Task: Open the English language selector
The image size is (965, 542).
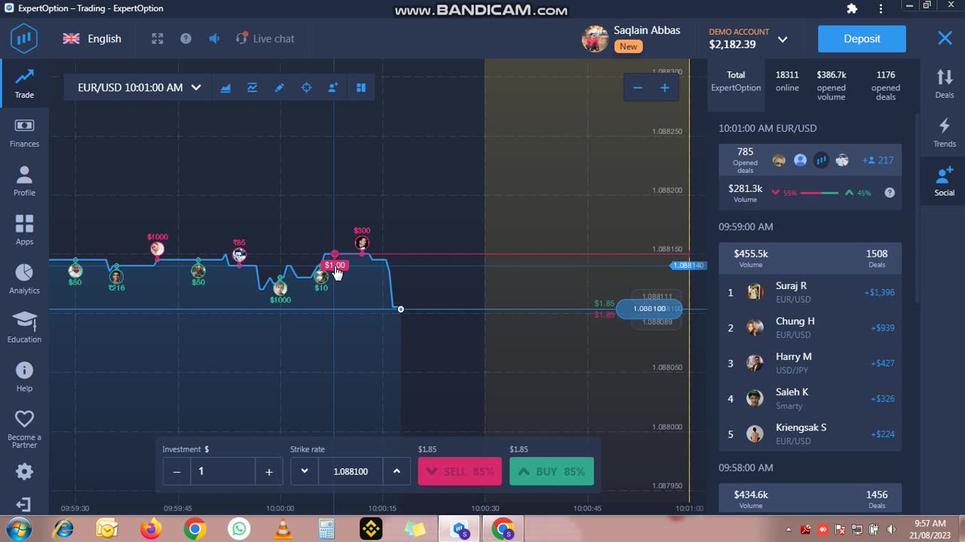Action: 92,38
